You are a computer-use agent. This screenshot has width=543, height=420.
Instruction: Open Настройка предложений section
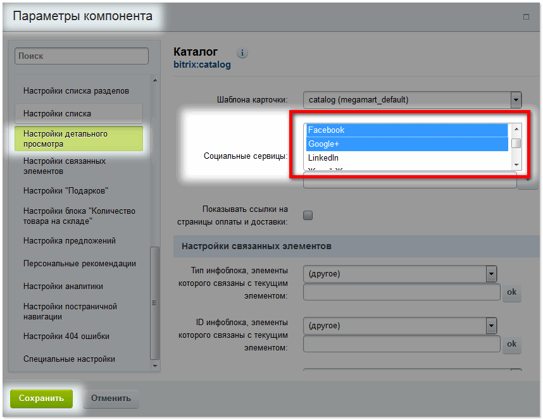(x=70, y=240)
